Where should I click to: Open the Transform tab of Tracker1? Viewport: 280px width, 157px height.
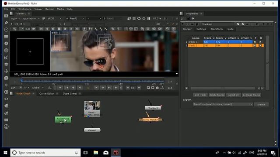pos(217,29)
